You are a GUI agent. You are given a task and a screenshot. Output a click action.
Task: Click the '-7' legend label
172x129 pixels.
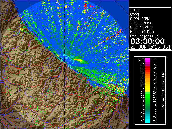(142, 121)
